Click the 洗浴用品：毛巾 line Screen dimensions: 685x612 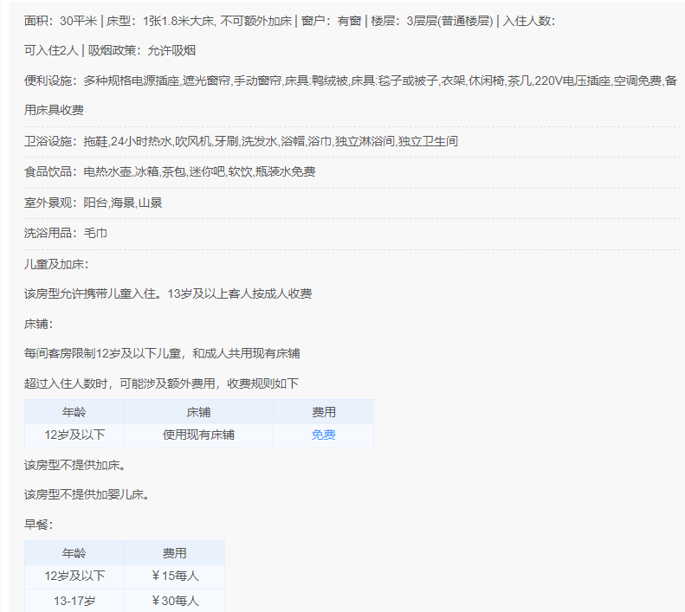pyautogui.click(x=66, y=233)
